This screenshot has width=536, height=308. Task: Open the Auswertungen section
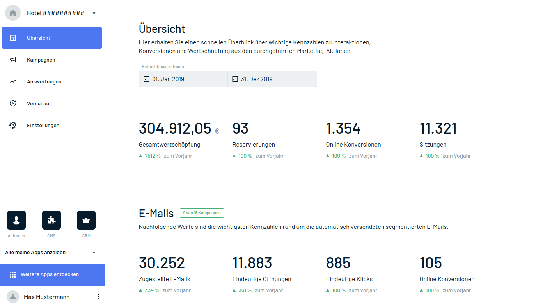[44, 81]
